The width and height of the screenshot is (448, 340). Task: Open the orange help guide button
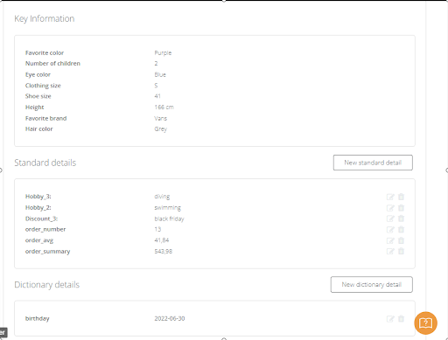(425, 323)
